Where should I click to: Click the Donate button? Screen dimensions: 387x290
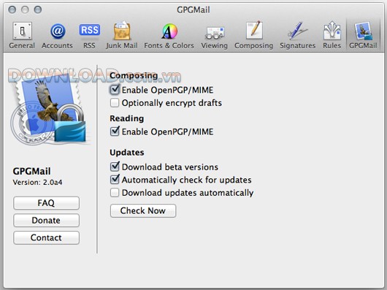point(47,221)
